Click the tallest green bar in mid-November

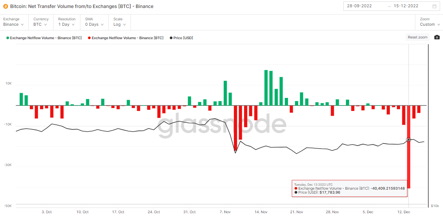266,88
